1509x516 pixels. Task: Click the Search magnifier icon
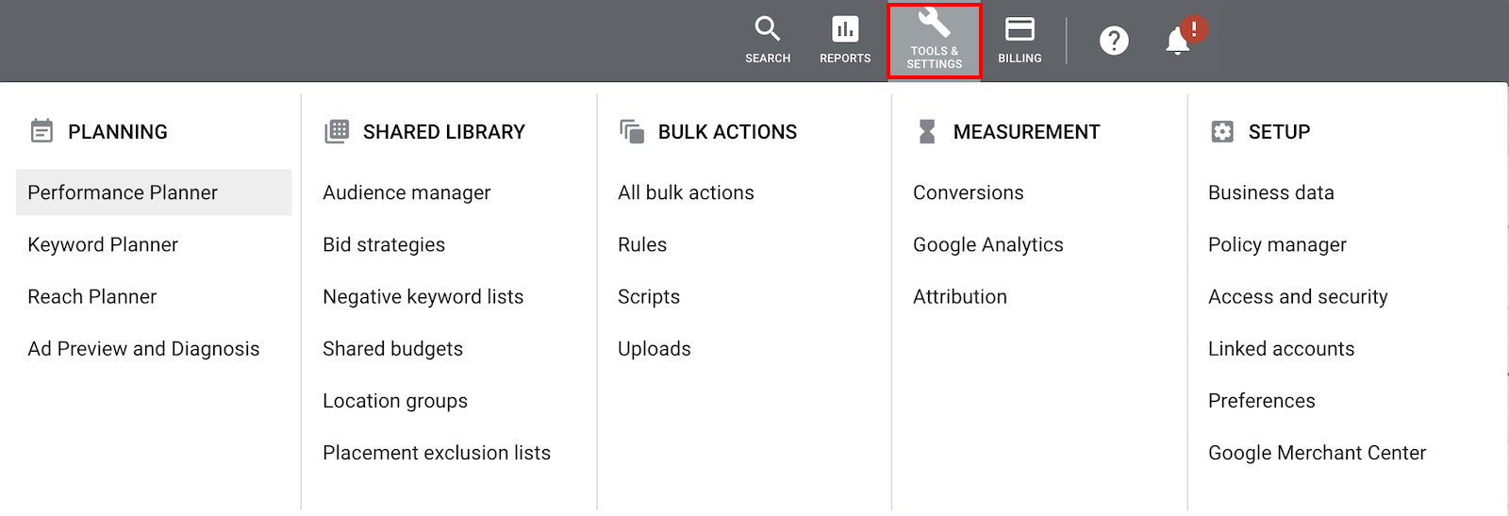pos(768,29)
